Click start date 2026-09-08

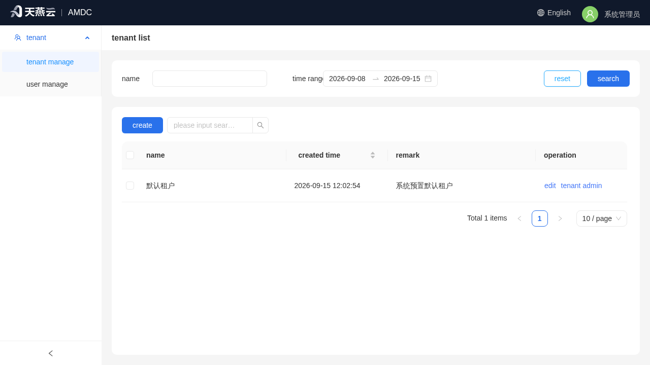[347, 79]
